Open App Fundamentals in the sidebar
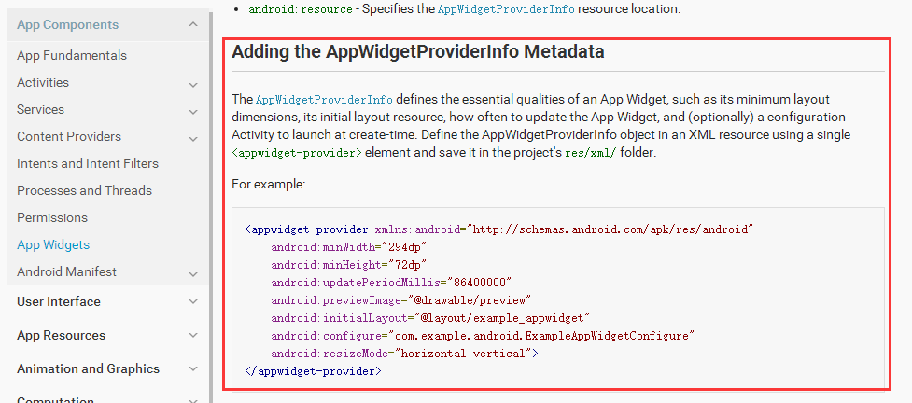 (x=72, y=55)
